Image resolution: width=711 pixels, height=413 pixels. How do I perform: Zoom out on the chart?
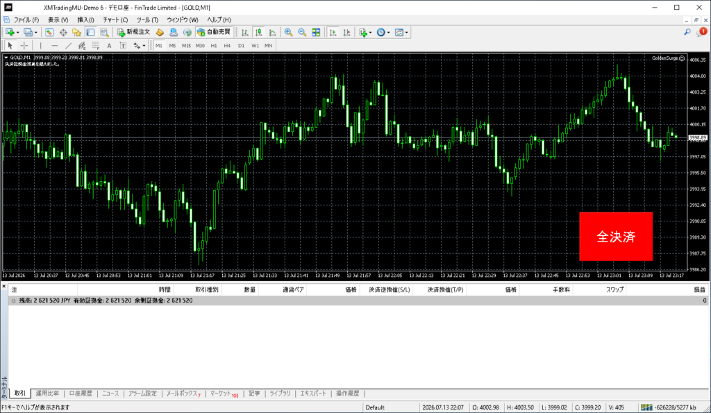click(302, 32)
